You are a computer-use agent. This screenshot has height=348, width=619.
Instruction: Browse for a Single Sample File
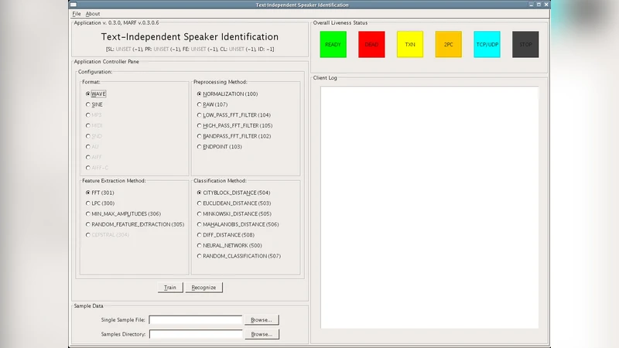click(261, 319)
